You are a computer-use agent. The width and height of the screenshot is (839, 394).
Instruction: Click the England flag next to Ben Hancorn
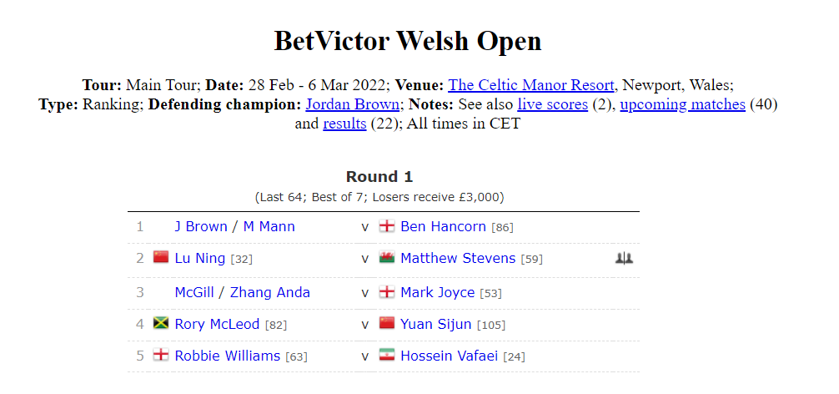pos(386,226)
